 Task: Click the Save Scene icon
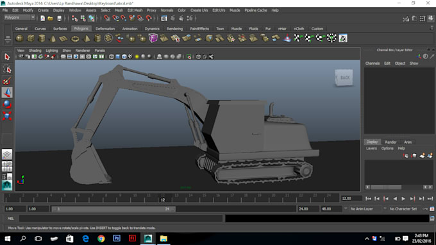click(59, 19)
